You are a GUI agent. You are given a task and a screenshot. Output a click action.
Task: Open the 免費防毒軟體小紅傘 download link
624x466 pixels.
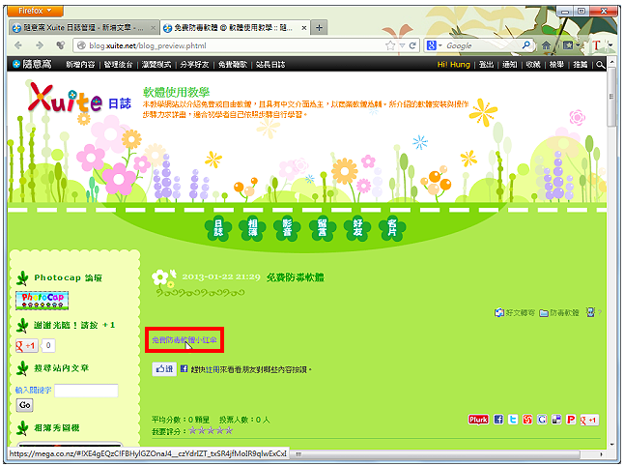(x=184, y=340)
